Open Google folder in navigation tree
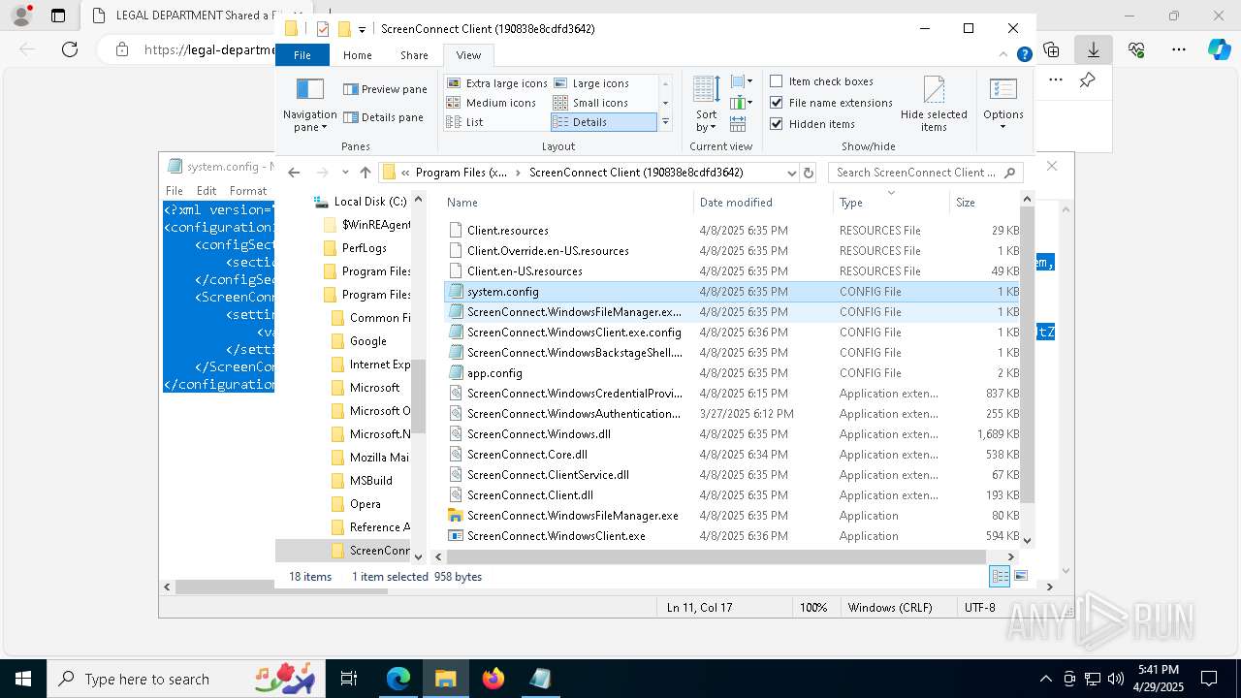This screenshot has height=698, width=1241. pos(367,341)
